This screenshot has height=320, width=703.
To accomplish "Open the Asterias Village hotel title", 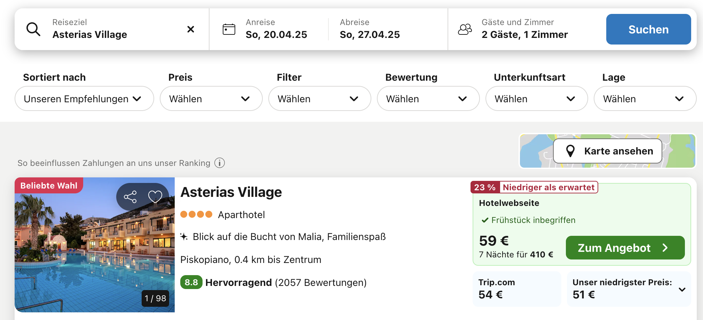I will [231, 192].
